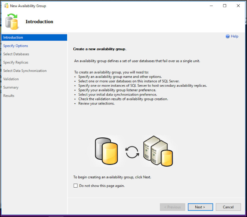Viewport: 247px width, 217px height.
Task: Select the Select Databases step
Action: pos(16,54)
